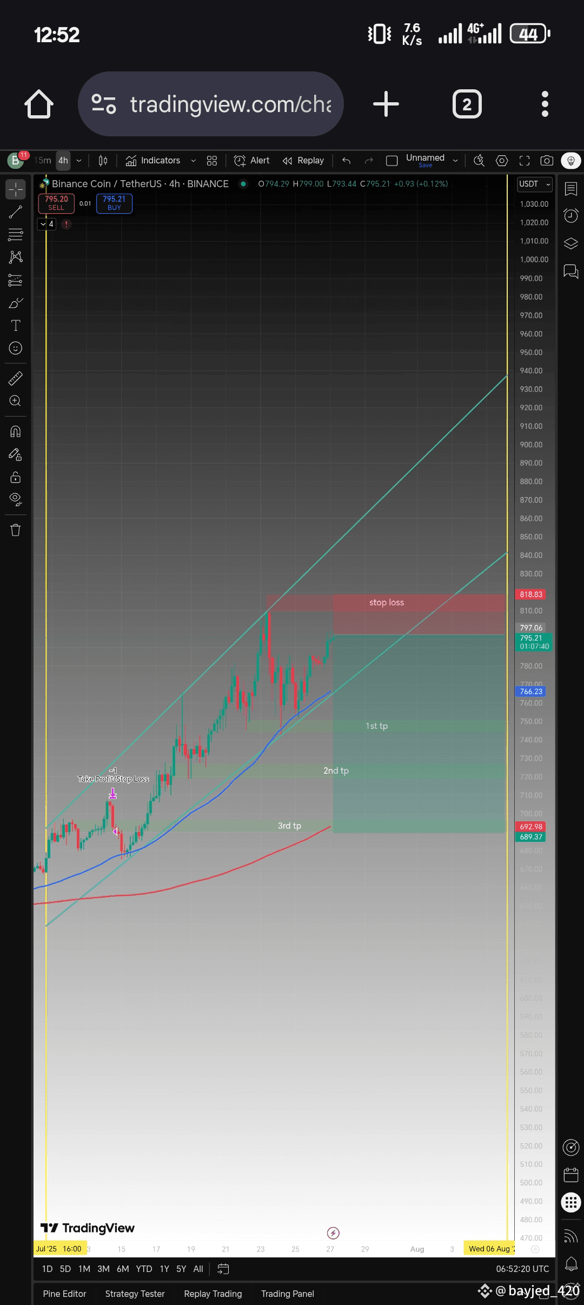Open quick search icon
The height and width of the screenshot is (1305, 584).
(479, 161)
